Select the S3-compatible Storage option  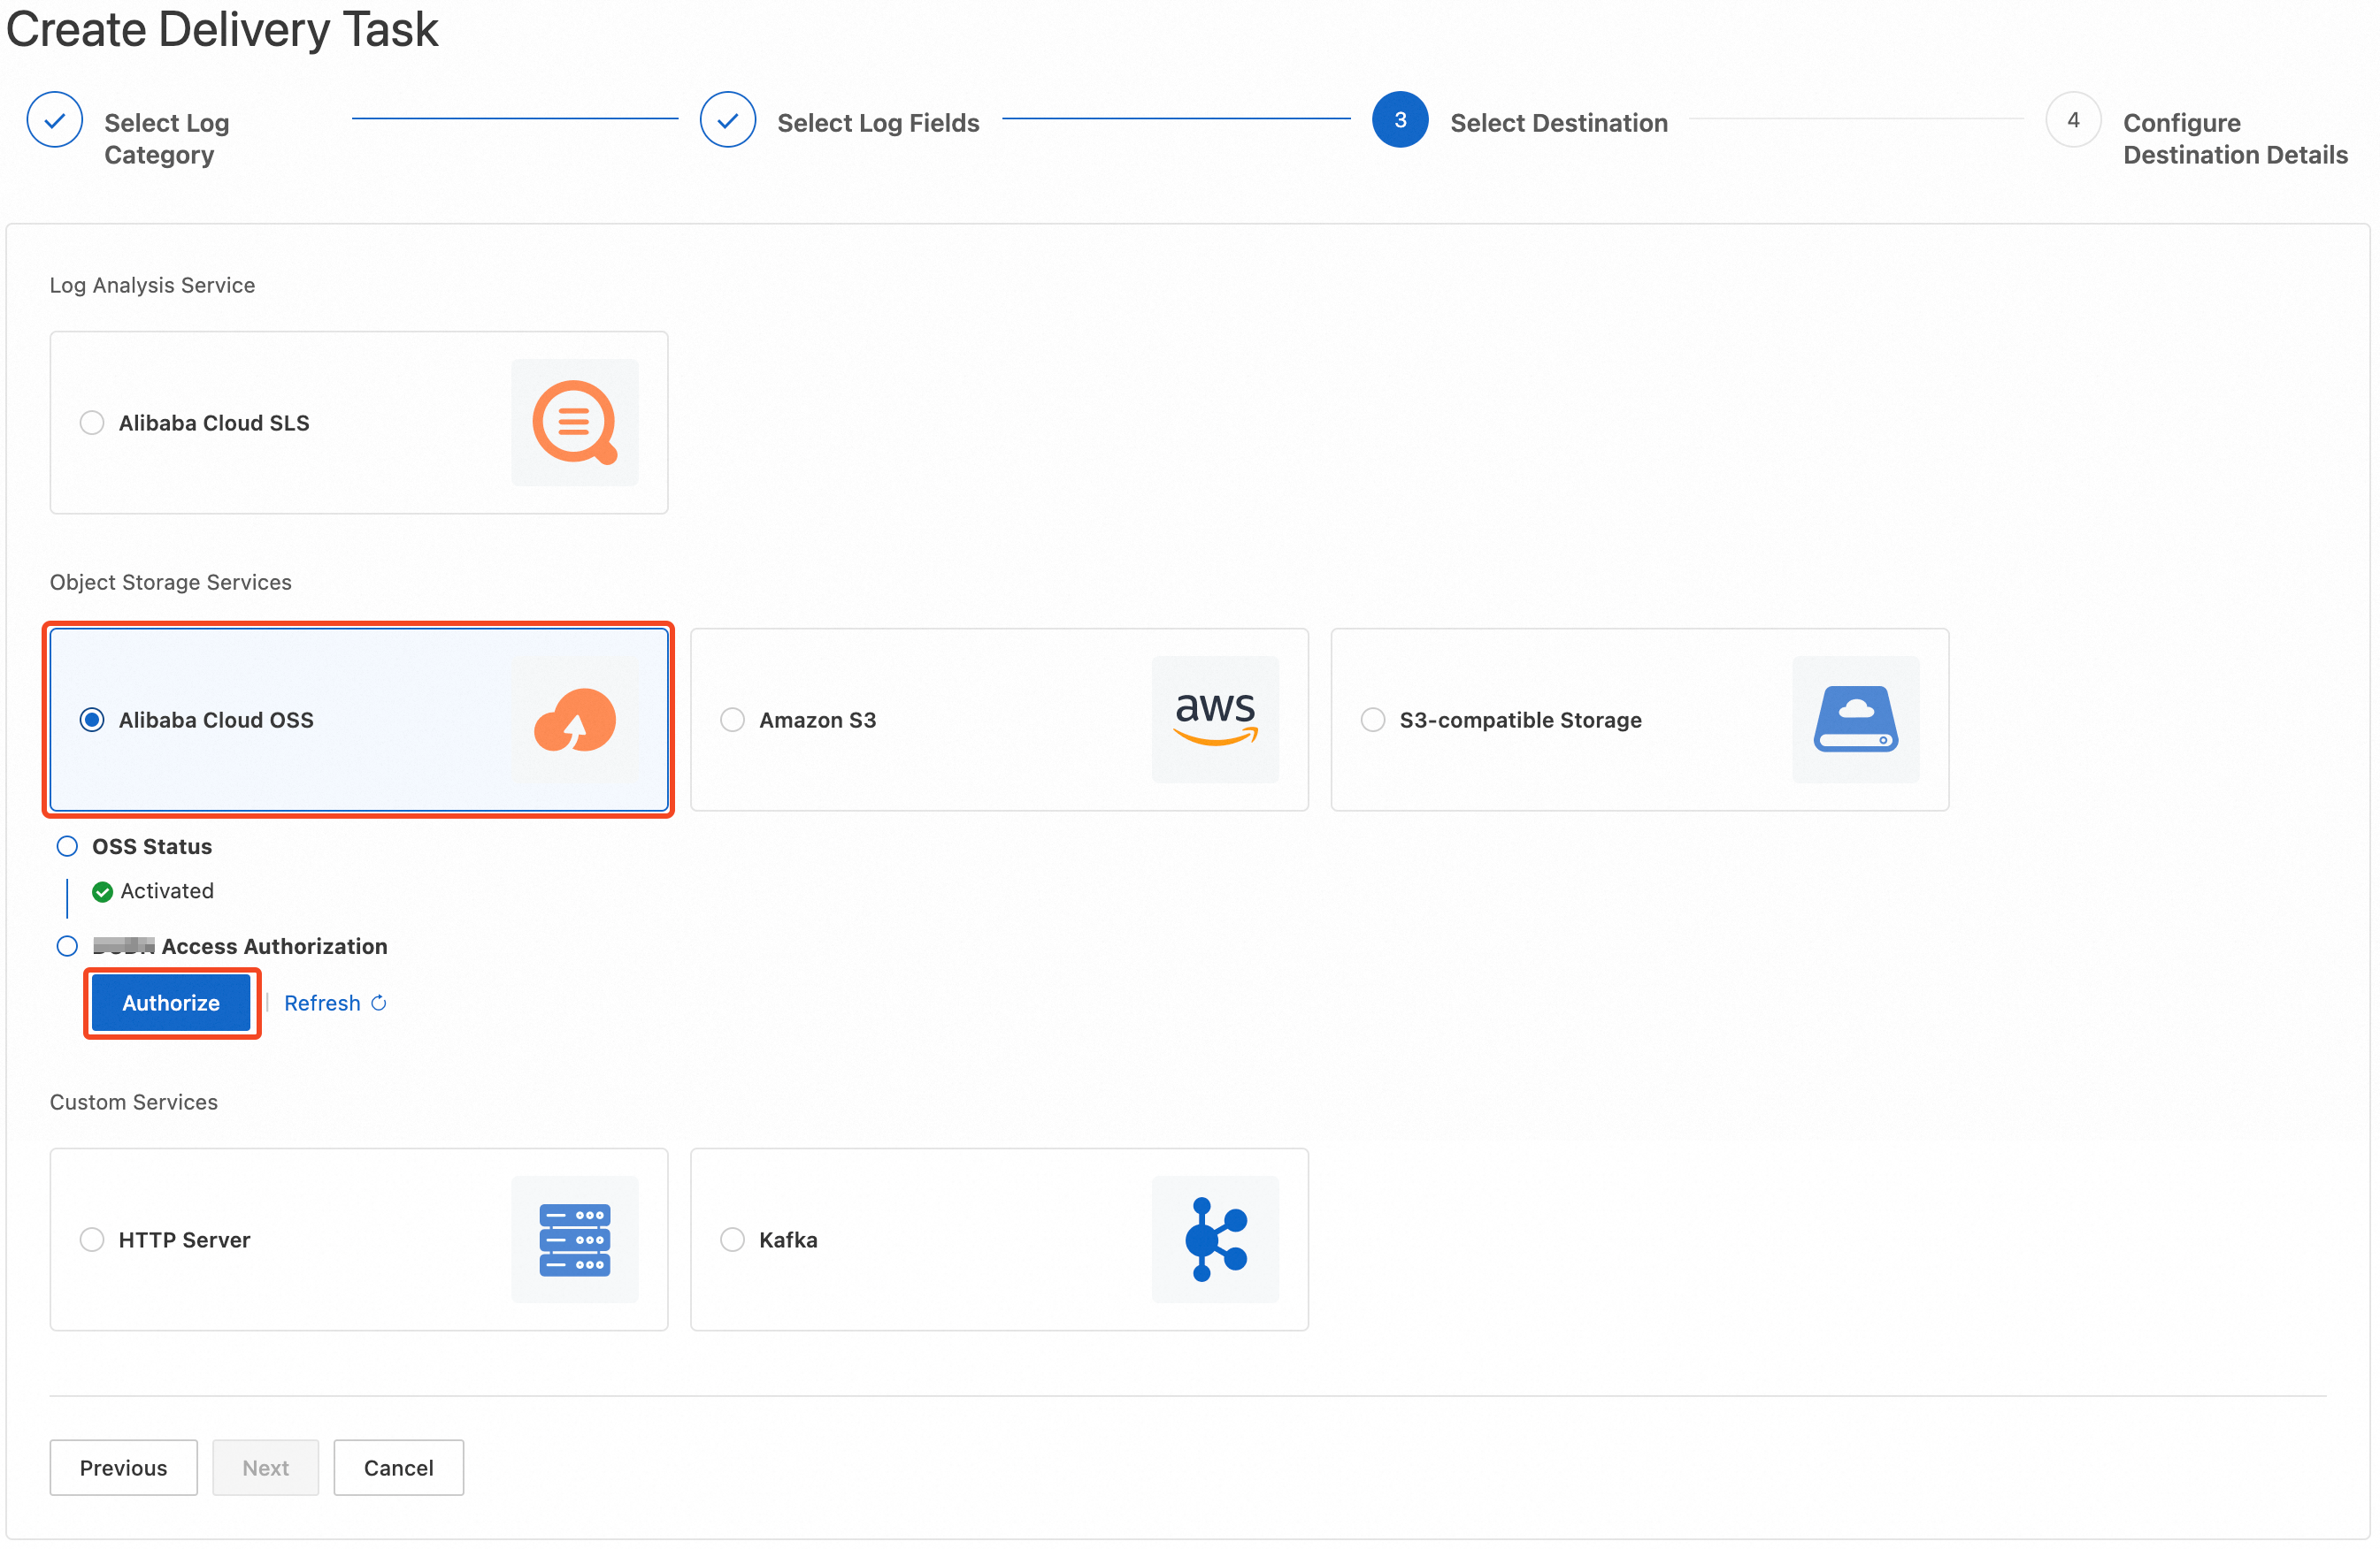pyautogui.click(x=1371, y=719)
